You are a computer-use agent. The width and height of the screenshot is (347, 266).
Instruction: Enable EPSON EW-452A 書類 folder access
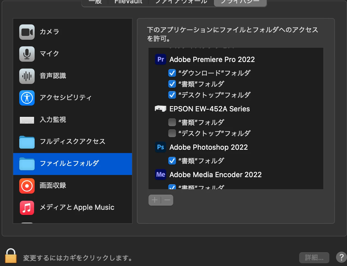tap(172, 122)
